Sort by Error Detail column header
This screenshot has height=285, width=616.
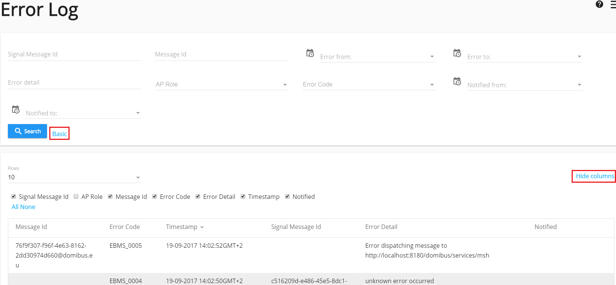[x=381, y=227]
